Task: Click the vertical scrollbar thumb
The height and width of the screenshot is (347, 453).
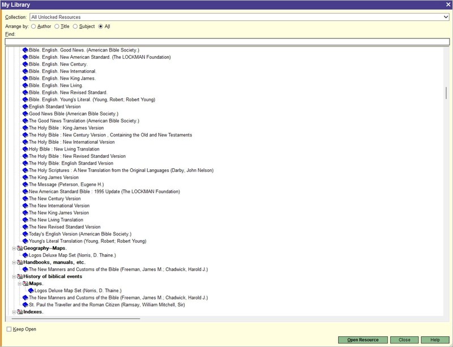Action: (x=446, y=93)
